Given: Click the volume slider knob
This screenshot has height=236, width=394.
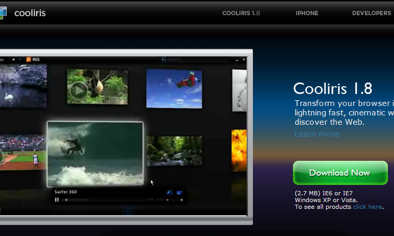Looking at the screenshot, I should [181, 200].
